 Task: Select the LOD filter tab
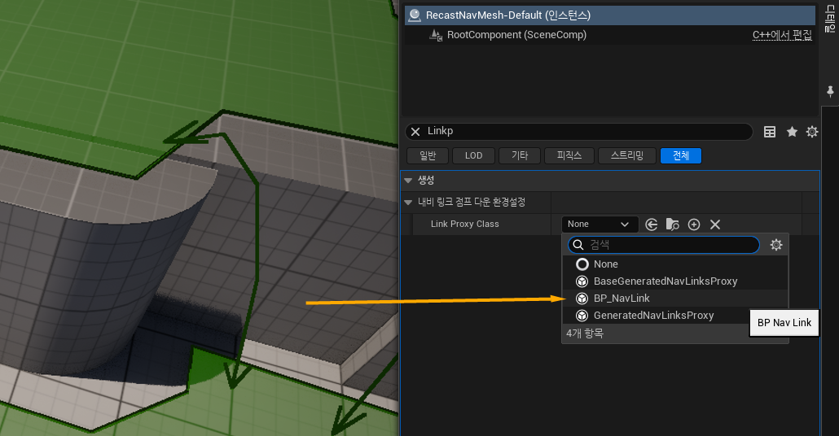473,155
